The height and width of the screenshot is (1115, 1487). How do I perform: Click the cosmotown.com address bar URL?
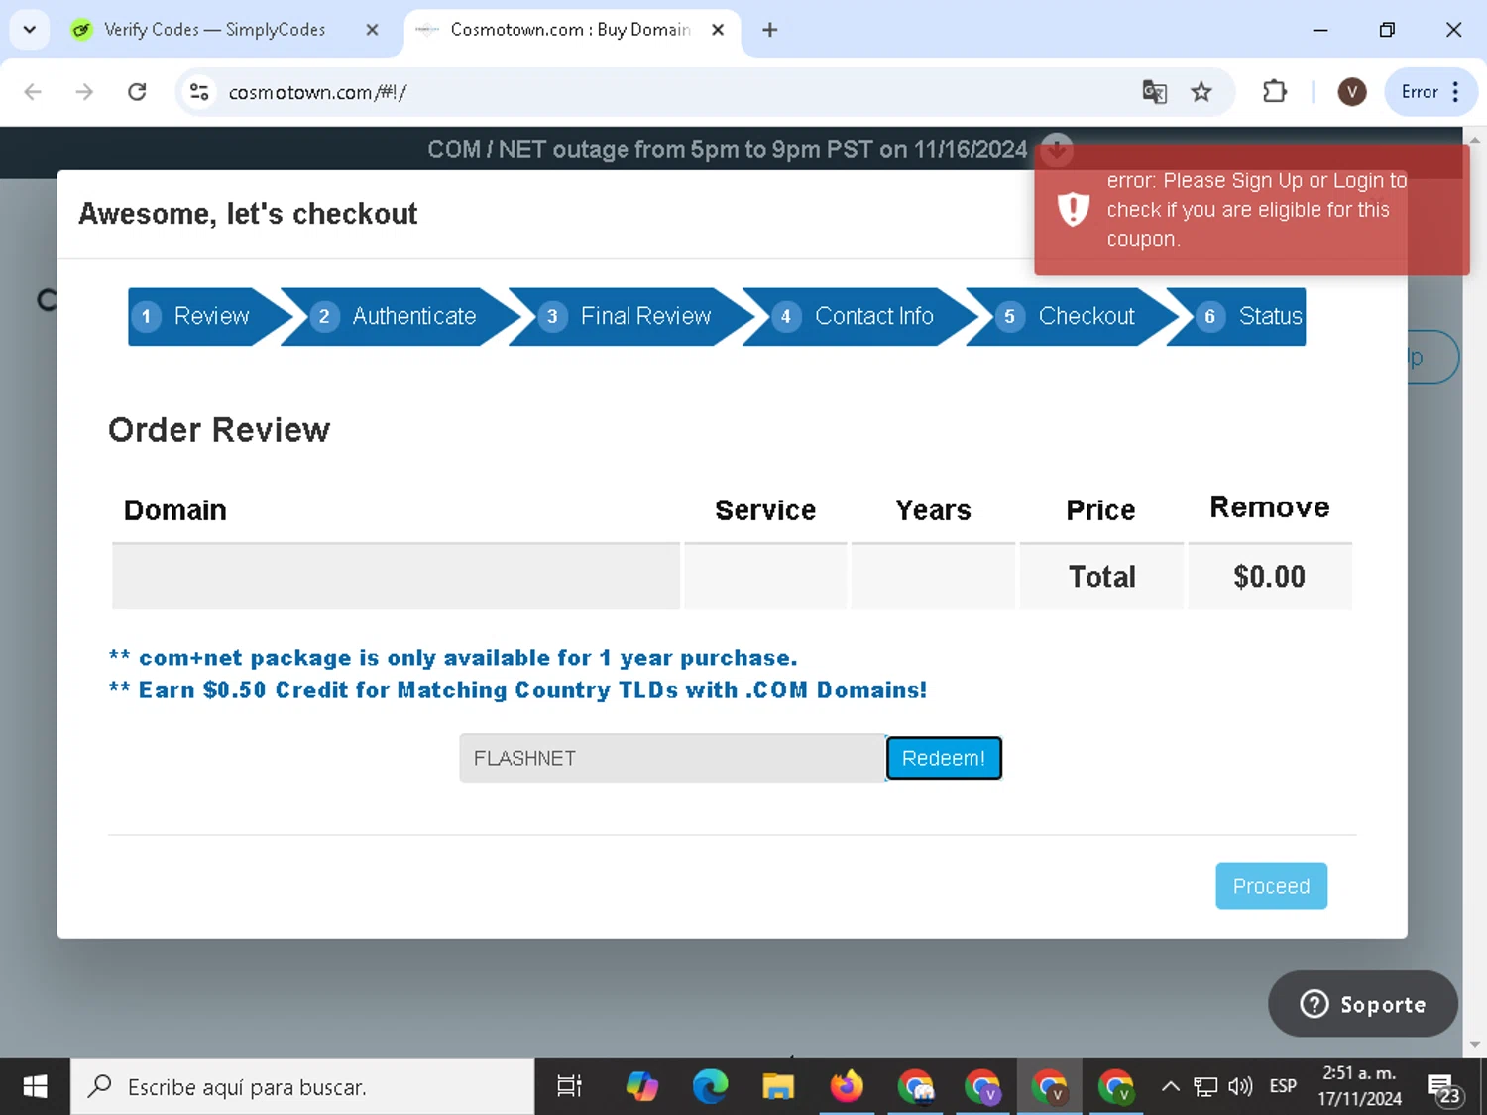[x=317, y=92]
